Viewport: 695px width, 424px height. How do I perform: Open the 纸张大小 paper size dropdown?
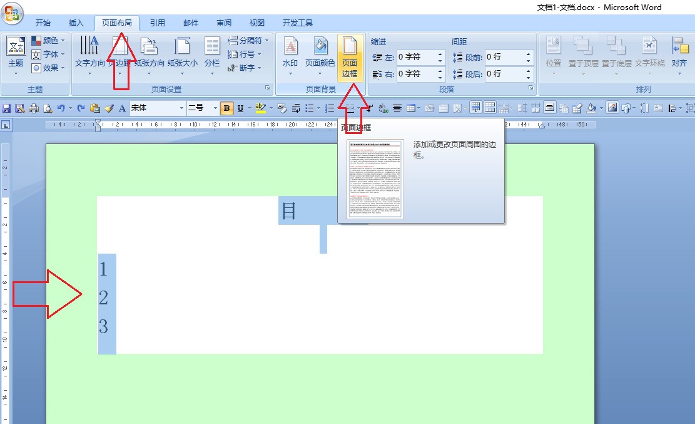[x=183, y=55]
